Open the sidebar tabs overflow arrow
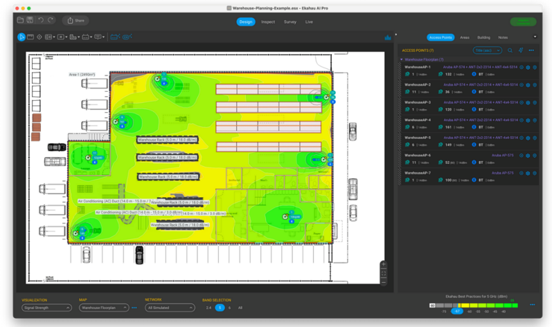Image resolution: width=552 pixels, height=327 pixels. pos(535,37)
